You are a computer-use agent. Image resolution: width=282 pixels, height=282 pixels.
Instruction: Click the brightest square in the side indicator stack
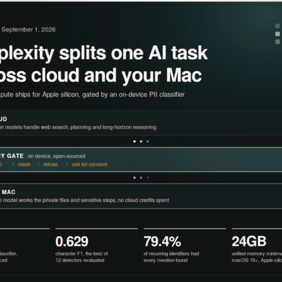pos(277,34)
